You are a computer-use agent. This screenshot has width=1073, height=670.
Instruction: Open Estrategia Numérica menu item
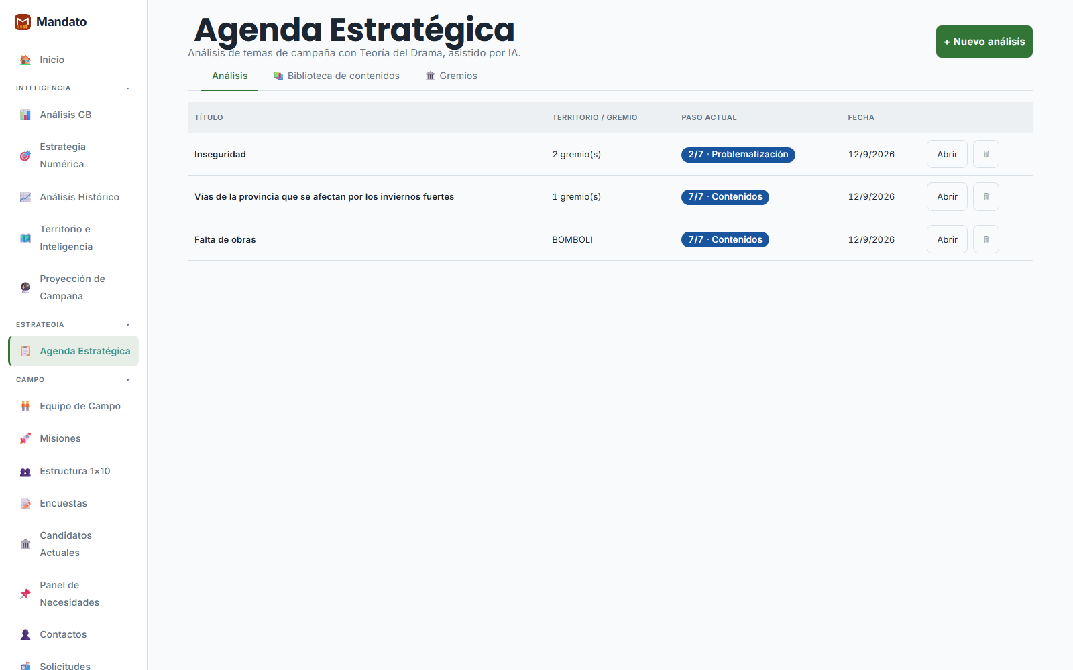(x=74, y=156)
